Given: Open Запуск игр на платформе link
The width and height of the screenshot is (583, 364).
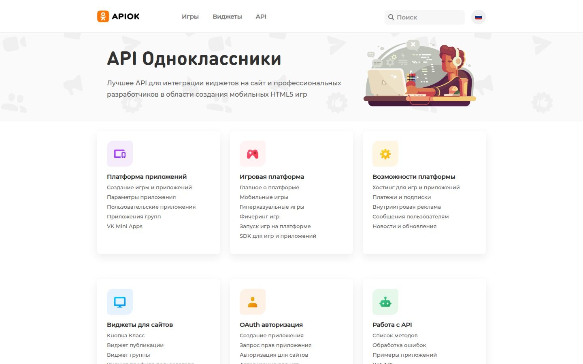Looking at the screenshot, I should point(275,226).
